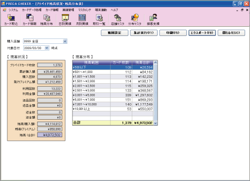
Task: Select the ¥3,001~¥5,000 table row
Action: click(x=113, y=95)
